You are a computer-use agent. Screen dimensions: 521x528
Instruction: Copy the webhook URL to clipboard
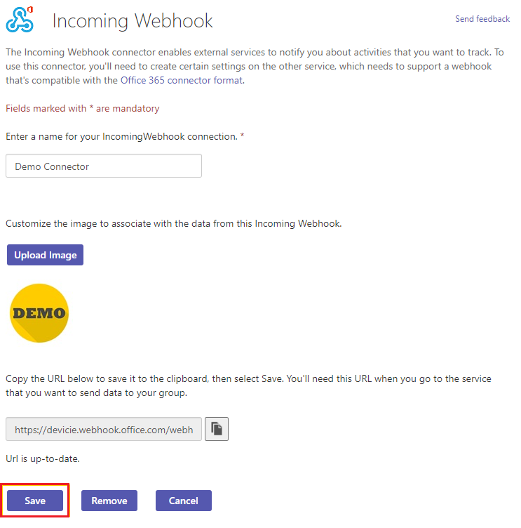[x=217, y=429]
